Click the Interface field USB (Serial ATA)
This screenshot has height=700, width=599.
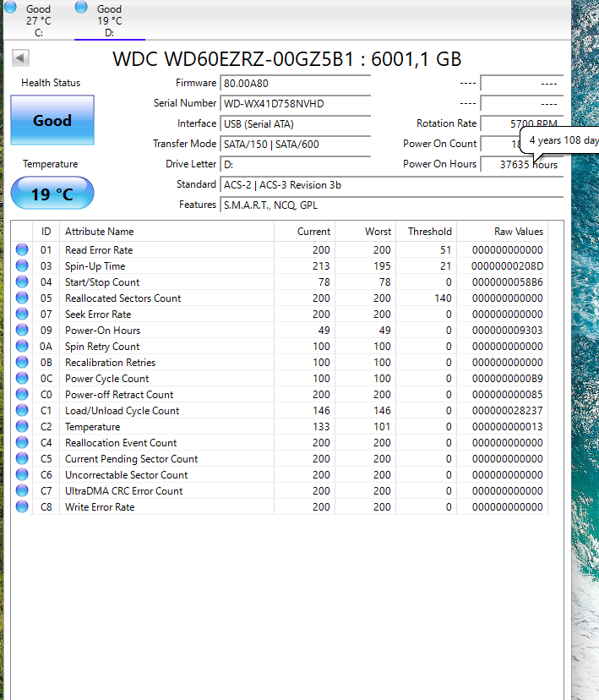coord(295,124)
